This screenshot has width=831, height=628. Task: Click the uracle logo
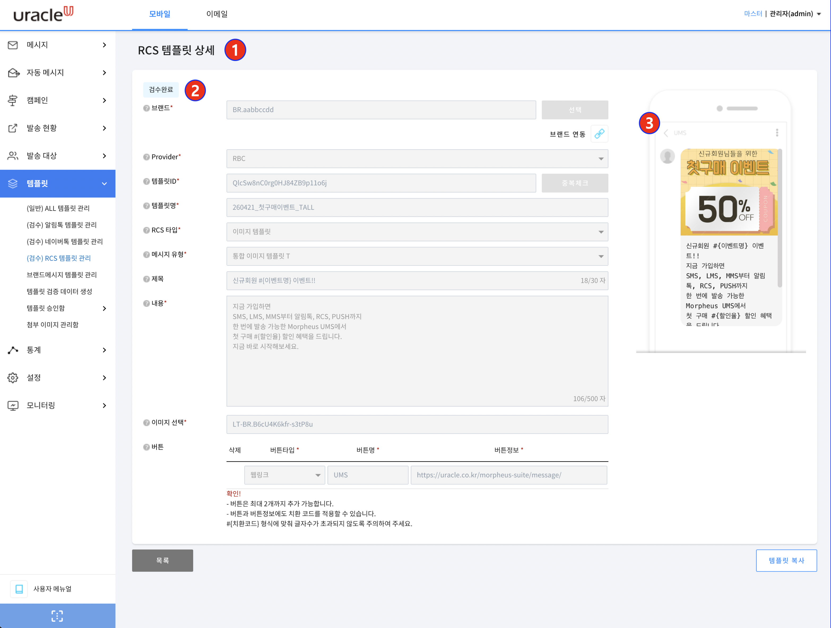(x=43, y=14)
